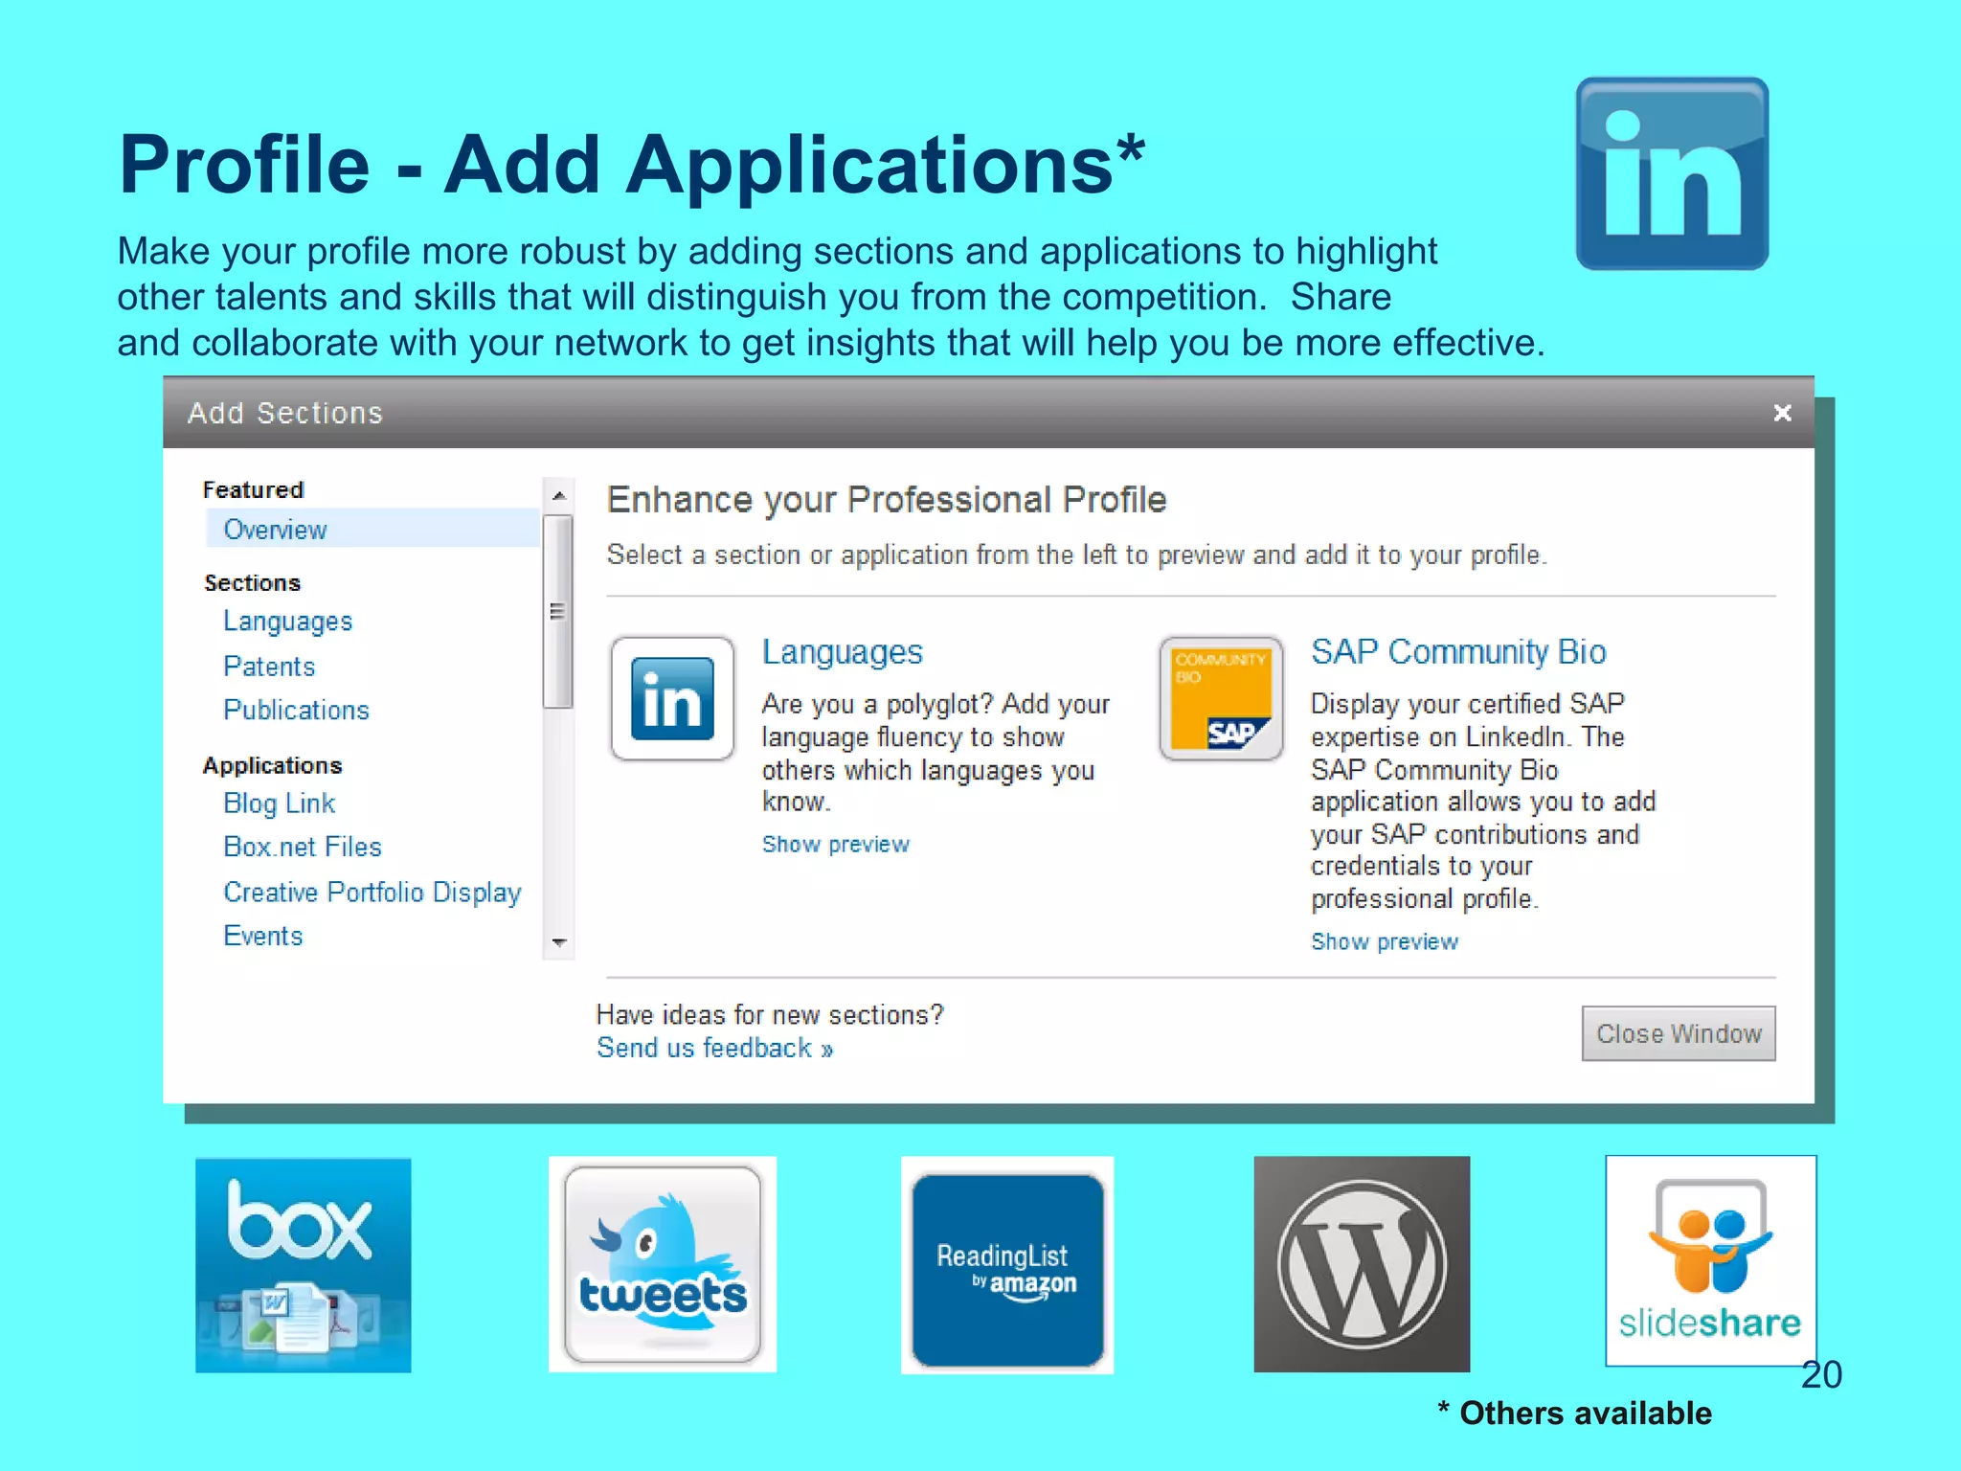Viewport: 1961px width, 1471px height.
Task: Click the Box files app icon
Action: coord(304,1265)
